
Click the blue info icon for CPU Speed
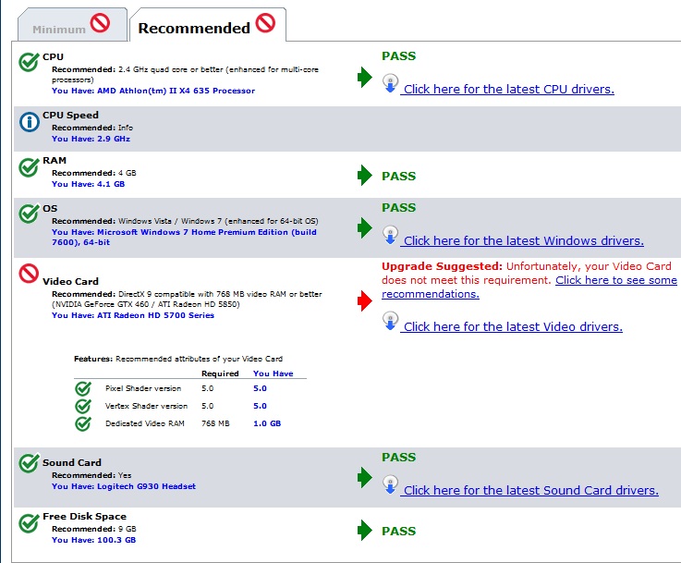click(x=29, y=122)
